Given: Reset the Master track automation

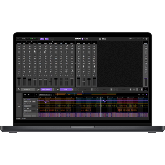Looking at the screenshot, I should [x=34, y=116].
